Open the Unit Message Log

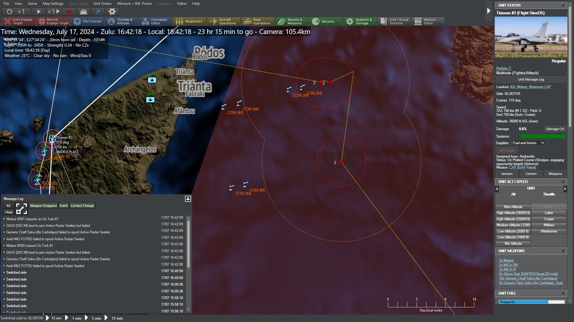coord(531,79)
